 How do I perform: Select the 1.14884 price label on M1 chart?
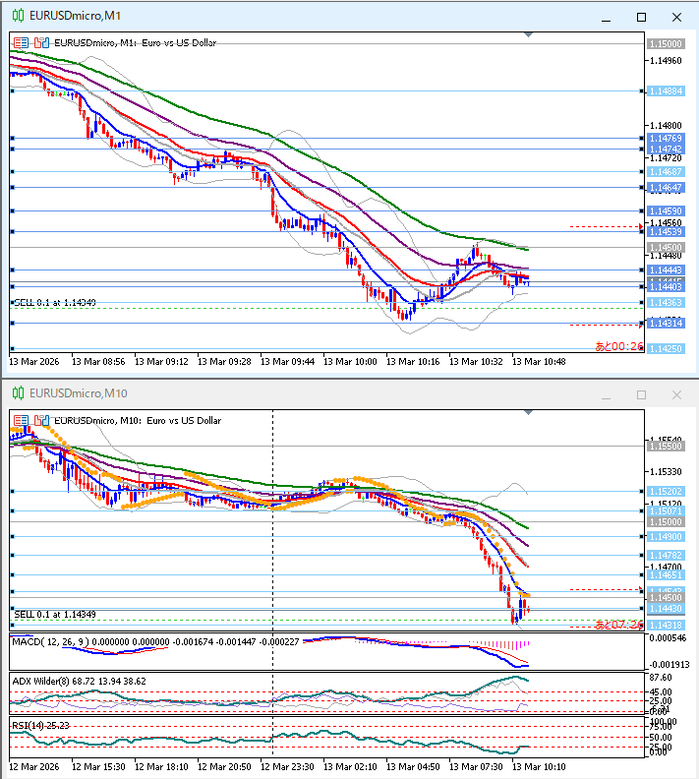666,91
